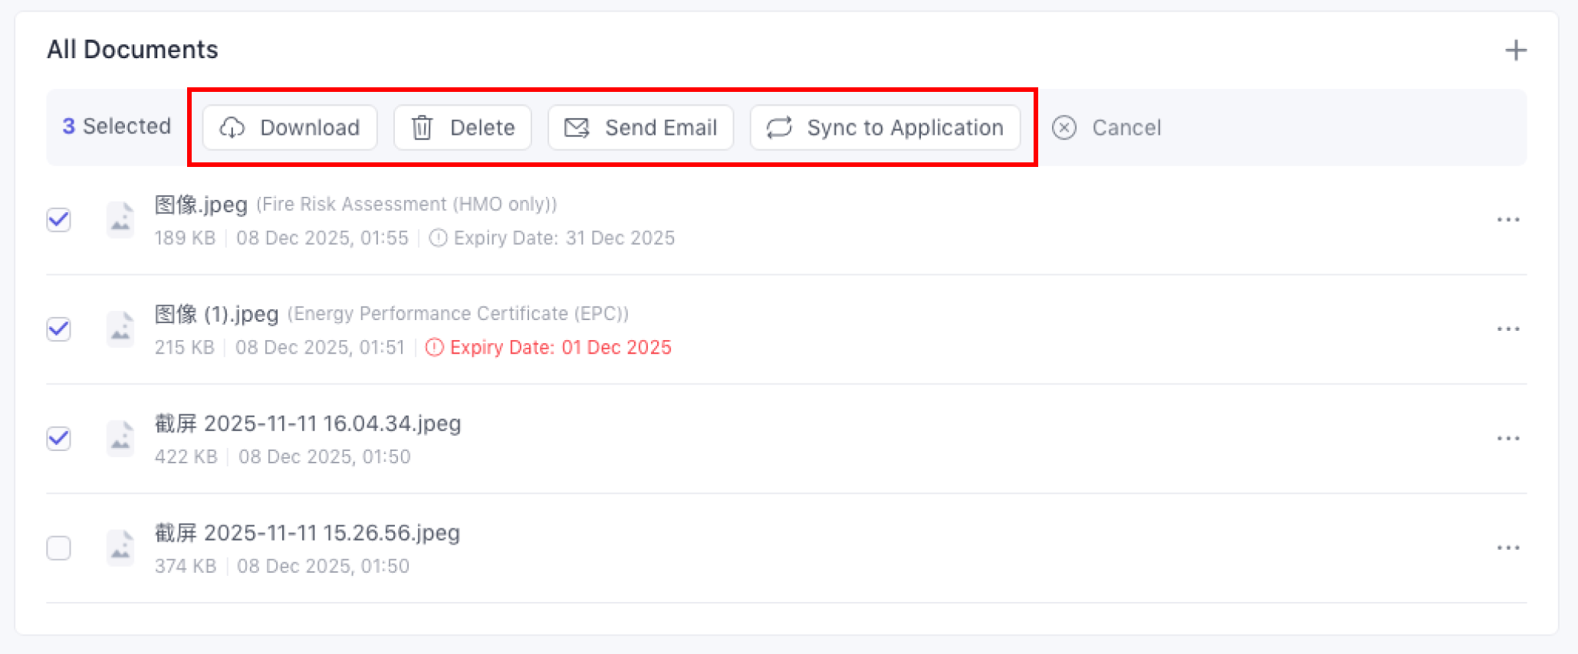This screenshot has width=1578, height=654.
Task: Cancel the current selection
Action: [x=1106, y=127]
